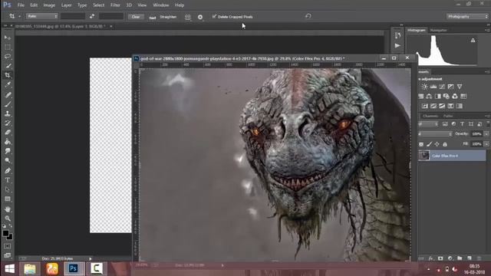Open the crop settings gear menu

pos(200,17)
